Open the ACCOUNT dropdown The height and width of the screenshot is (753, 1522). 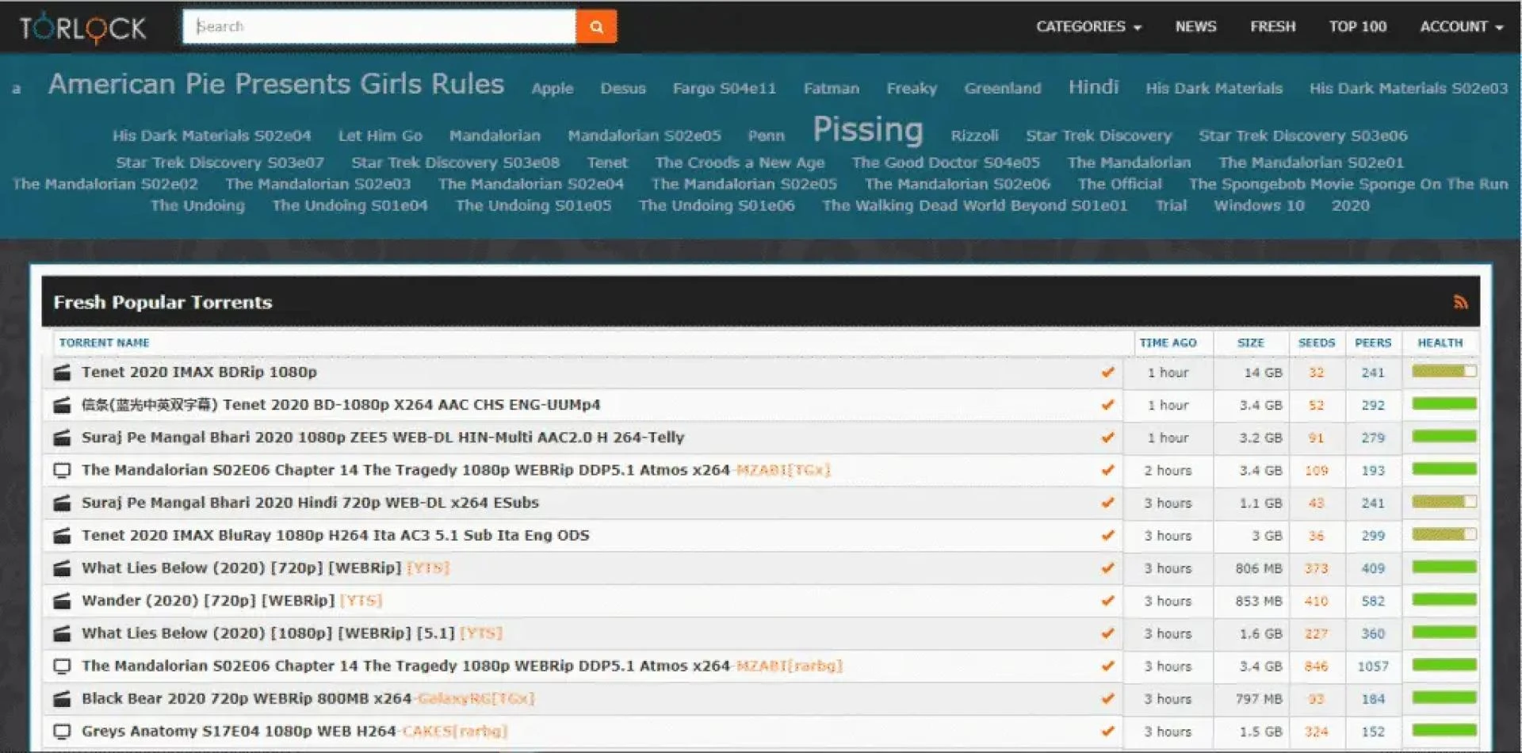pyautogui.click(x=1460, y=26)
